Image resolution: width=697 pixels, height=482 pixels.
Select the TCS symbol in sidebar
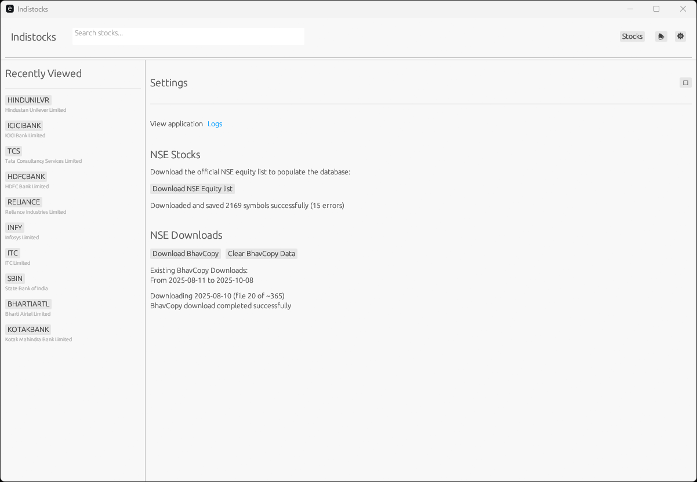(x=14, y=151)
